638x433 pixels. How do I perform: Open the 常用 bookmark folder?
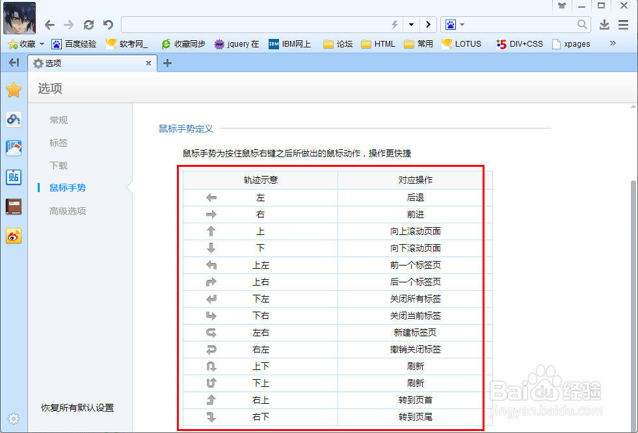pyautogui.click(x=418, y=44)
